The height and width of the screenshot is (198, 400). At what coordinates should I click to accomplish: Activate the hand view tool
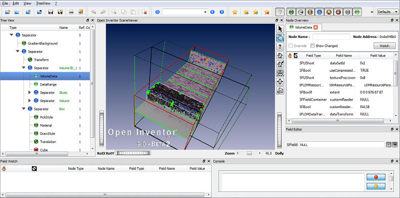click(280, 38)
